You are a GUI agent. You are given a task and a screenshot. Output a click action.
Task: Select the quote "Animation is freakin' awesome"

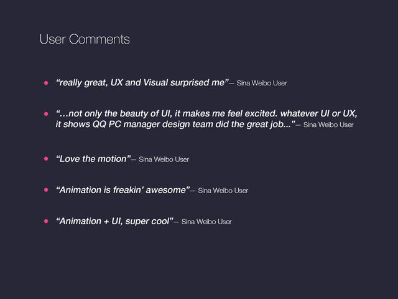pyautogui.click(x=123, y=190)
